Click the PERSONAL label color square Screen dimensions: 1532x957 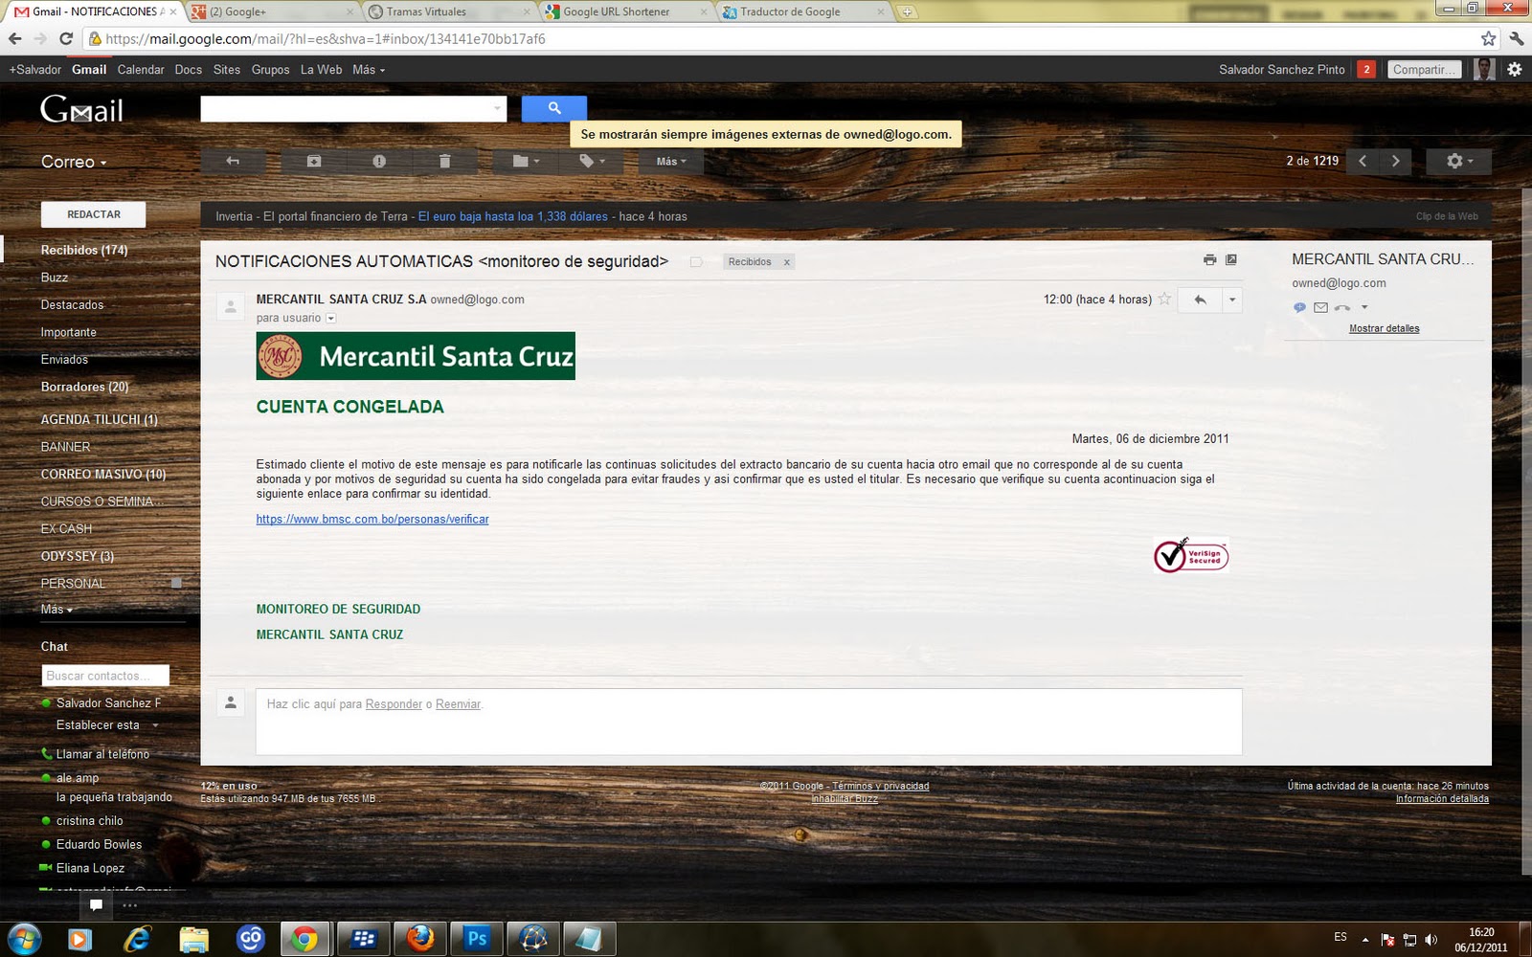tap(176, 583)
